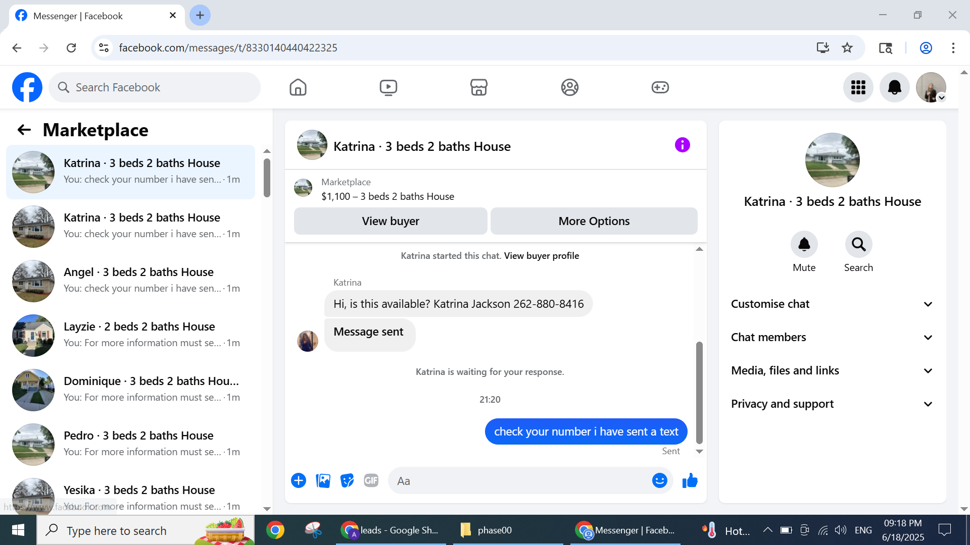
Task: View site information icon in address bar
Action: click(x=104, y=48)
